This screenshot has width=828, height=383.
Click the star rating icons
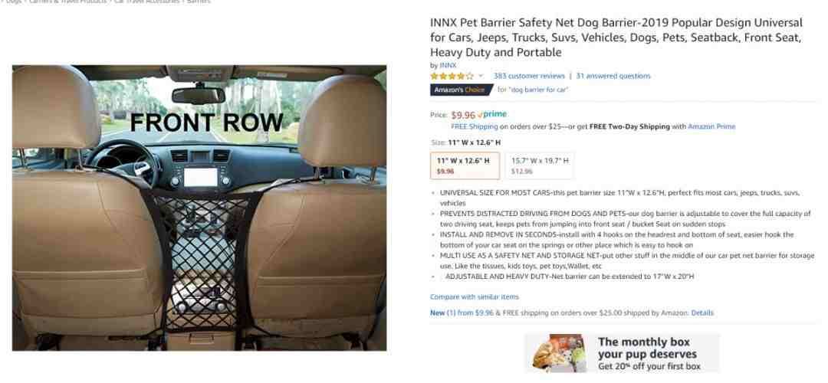(452, 76)
